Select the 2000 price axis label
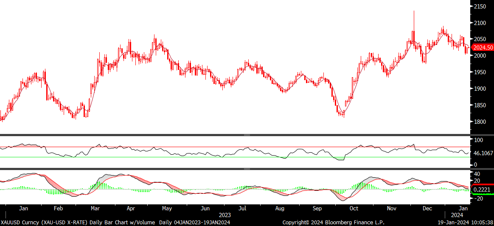Image resolution: width=494 pixels, height=226 pixels. tap(480, 56)
